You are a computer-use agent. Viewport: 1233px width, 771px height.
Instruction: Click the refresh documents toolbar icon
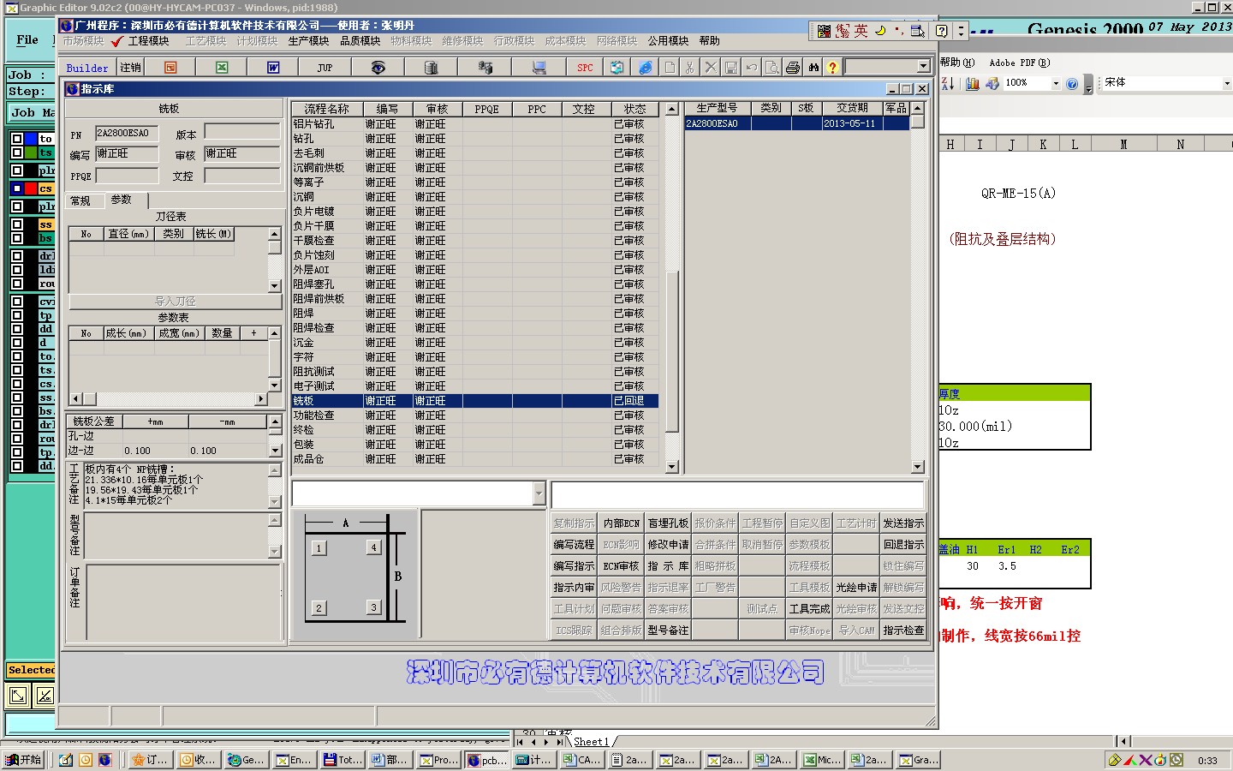617,68
